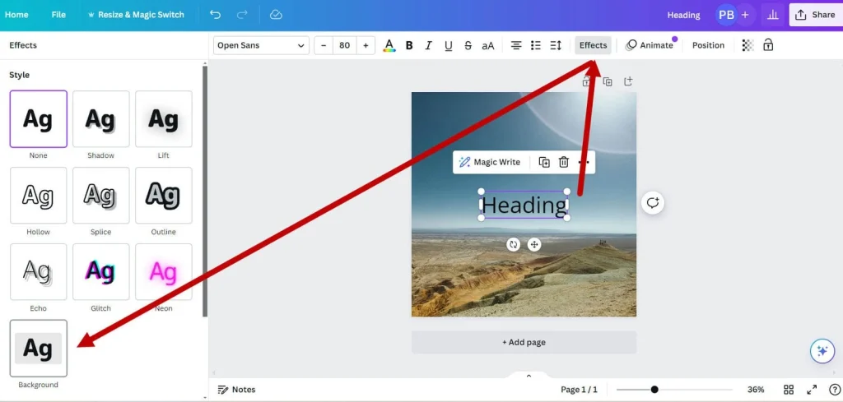
Task: Open the File menu
Action: tap(58, 15)
